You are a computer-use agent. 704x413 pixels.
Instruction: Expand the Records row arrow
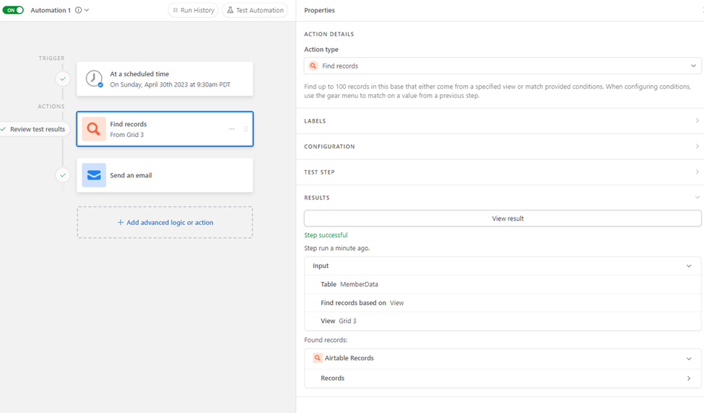click(x=689, y=378)
